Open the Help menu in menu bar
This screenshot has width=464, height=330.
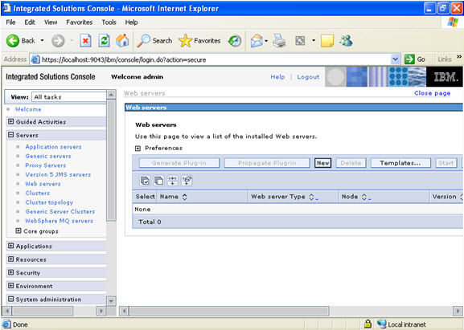[131, 22]
